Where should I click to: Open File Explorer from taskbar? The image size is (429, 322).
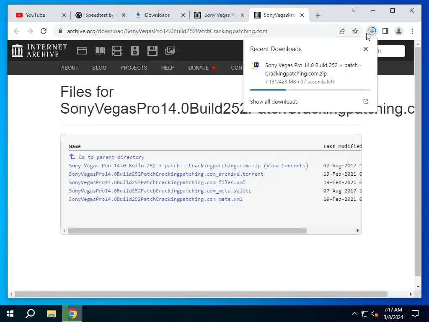(x=51, y=314)
